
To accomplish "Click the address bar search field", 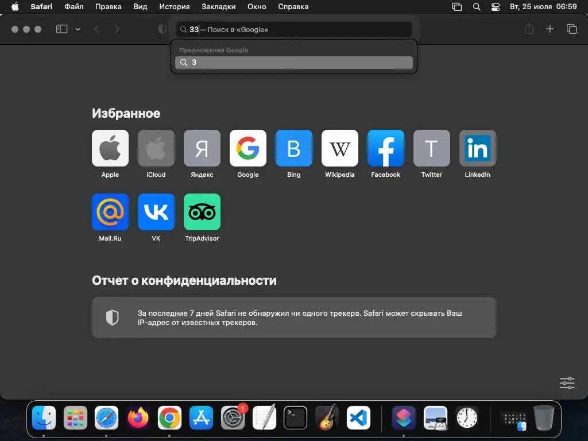I will tap(293, 30).
